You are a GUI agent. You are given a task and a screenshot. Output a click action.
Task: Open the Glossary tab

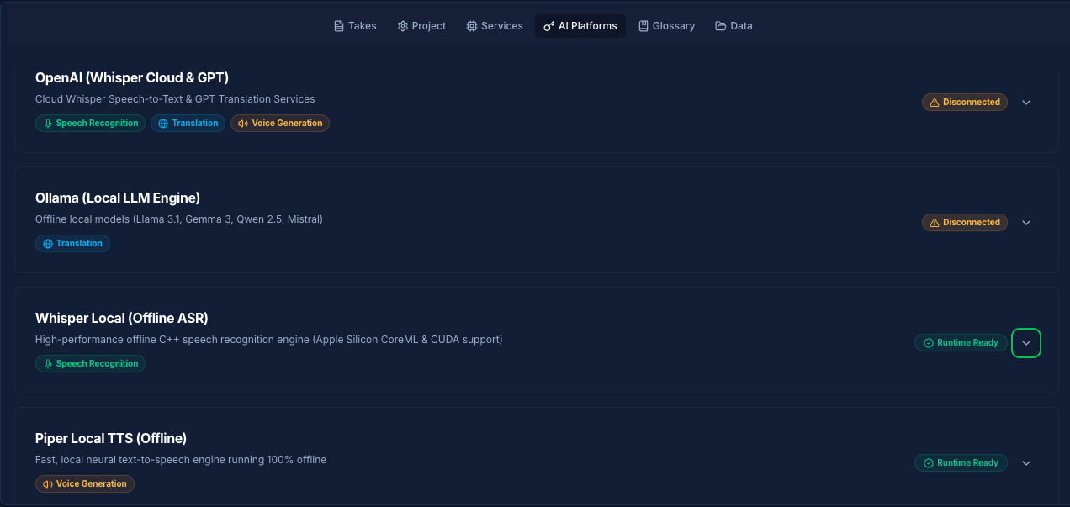coord(666,26)
